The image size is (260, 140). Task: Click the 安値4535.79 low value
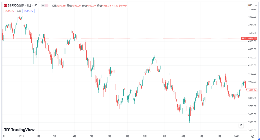(89, 6)
